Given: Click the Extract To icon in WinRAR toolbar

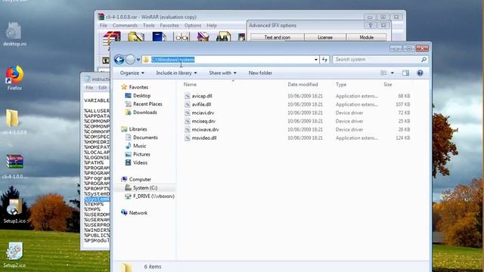Looking at the screenshot, I should click(136, 37).
